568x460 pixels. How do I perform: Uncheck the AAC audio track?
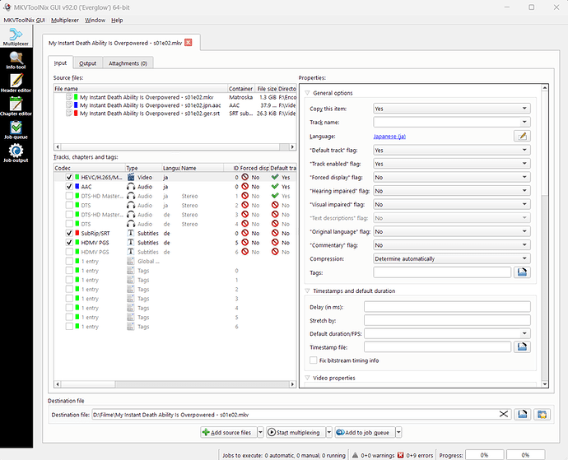(69, 187)
